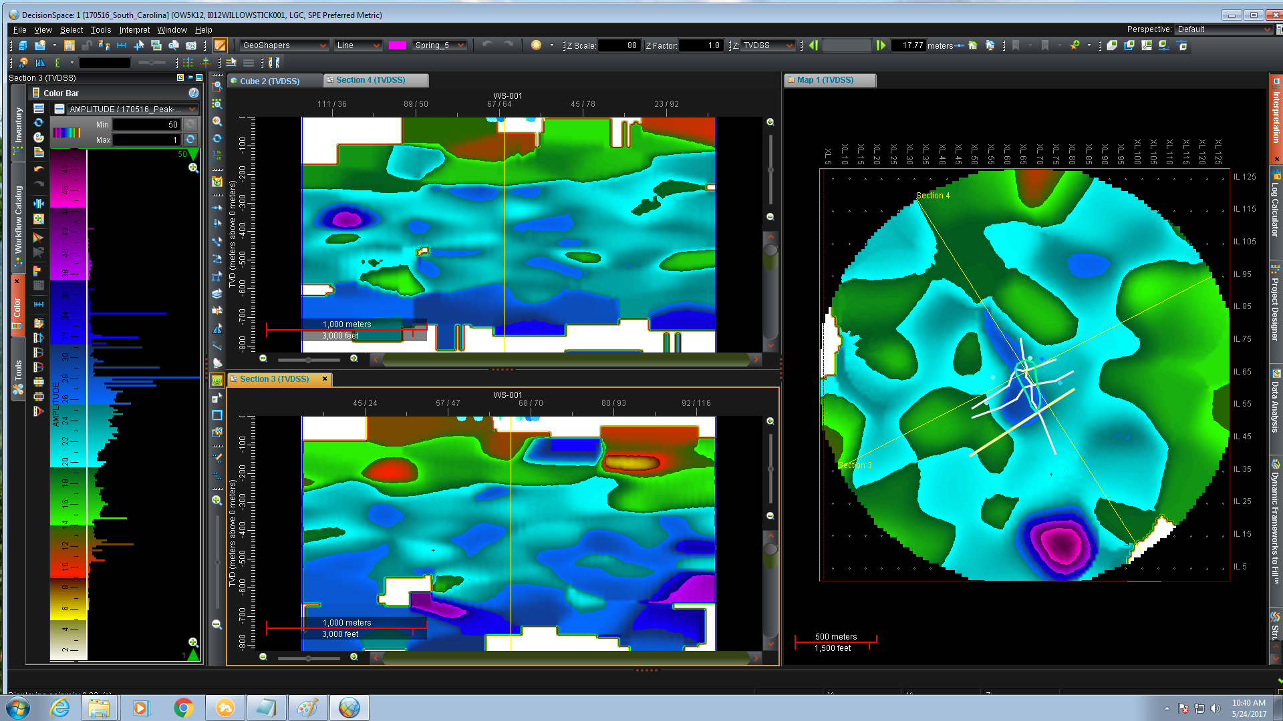
Task: Open the Line type dropdown
Action: coord(358,45)
